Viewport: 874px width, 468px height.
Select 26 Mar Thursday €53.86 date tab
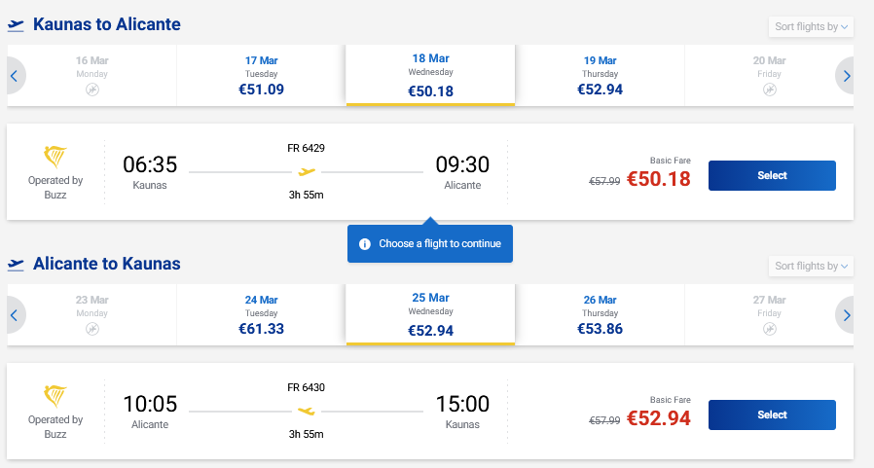600,314
